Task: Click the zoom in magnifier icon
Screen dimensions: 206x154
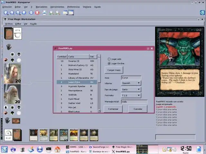Action: click(x=51, y=13)
